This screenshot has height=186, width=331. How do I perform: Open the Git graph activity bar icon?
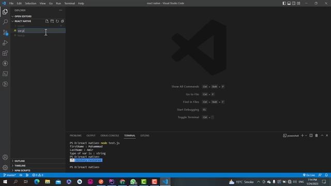tap(5, 84)
